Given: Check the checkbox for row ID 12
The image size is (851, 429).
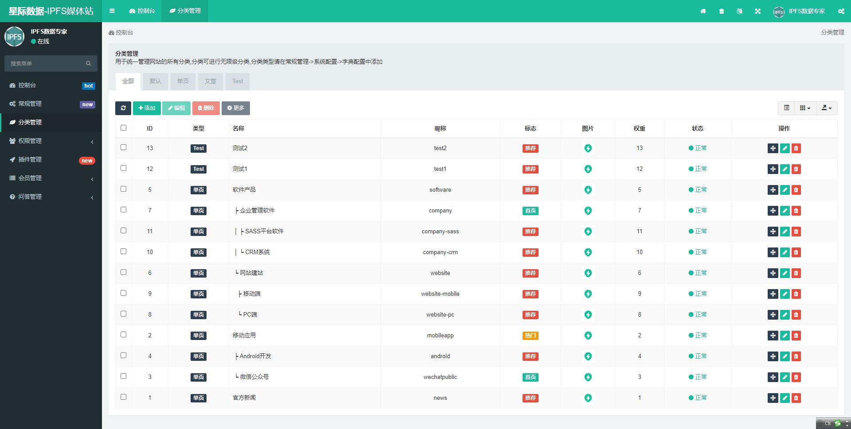Looking at the screenshot, I should (123, 168).
